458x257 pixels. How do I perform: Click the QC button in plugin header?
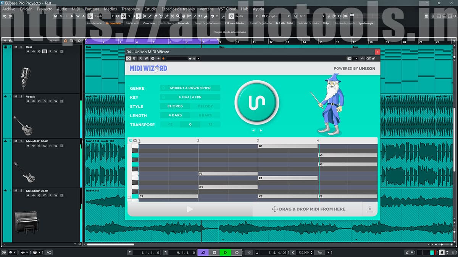(369, 58)
